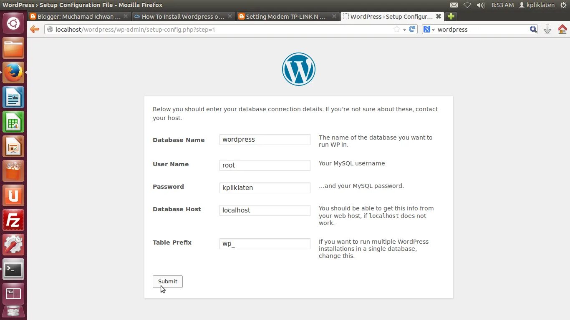
Task: Focus the Table Prefix field
Action: click(265, 244)
